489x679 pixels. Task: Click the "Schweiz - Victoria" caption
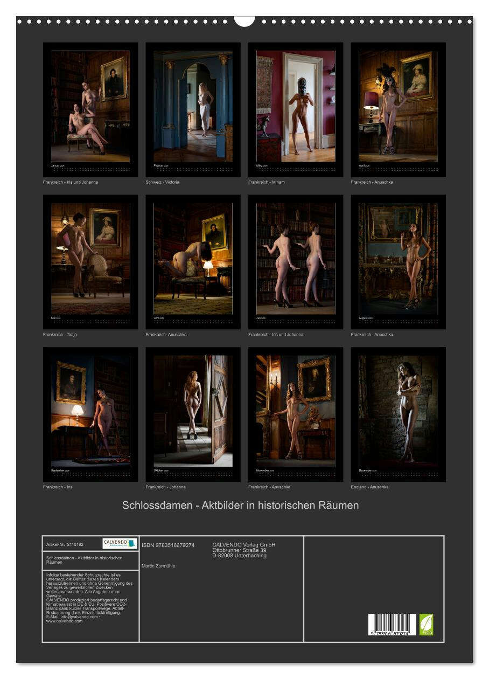(162, 182)
